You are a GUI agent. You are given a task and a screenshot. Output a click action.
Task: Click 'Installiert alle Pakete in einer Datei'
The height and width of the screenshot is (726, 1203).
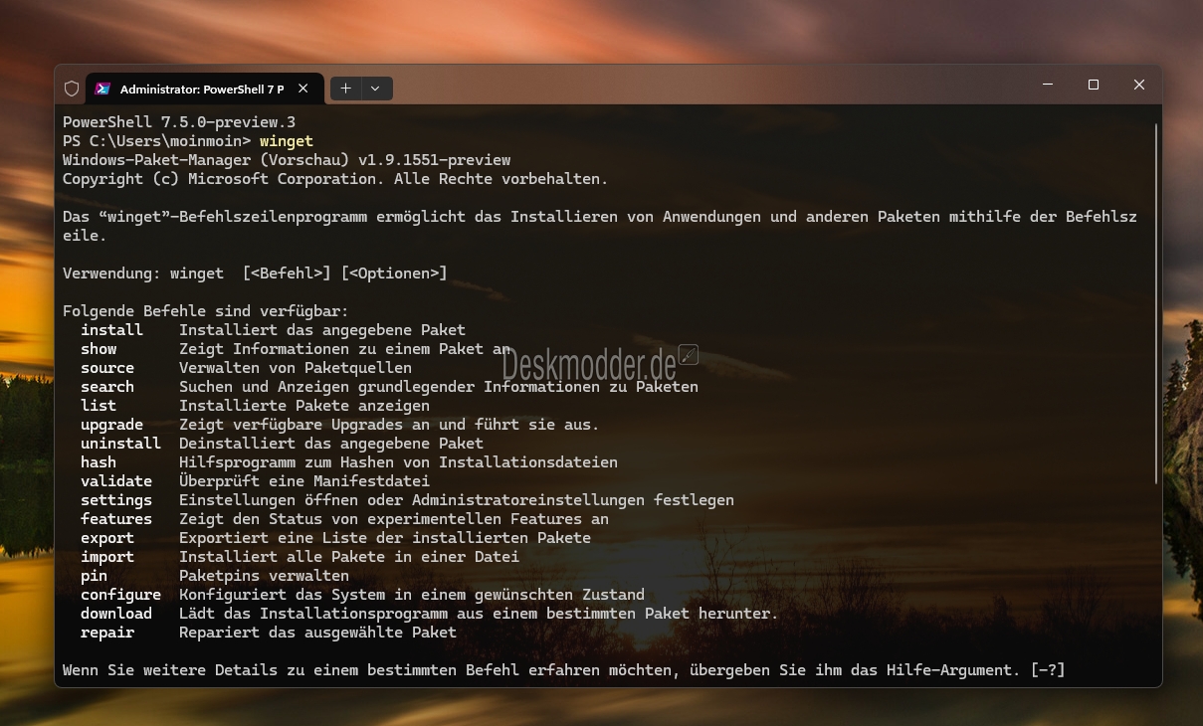tap(349, 557)
